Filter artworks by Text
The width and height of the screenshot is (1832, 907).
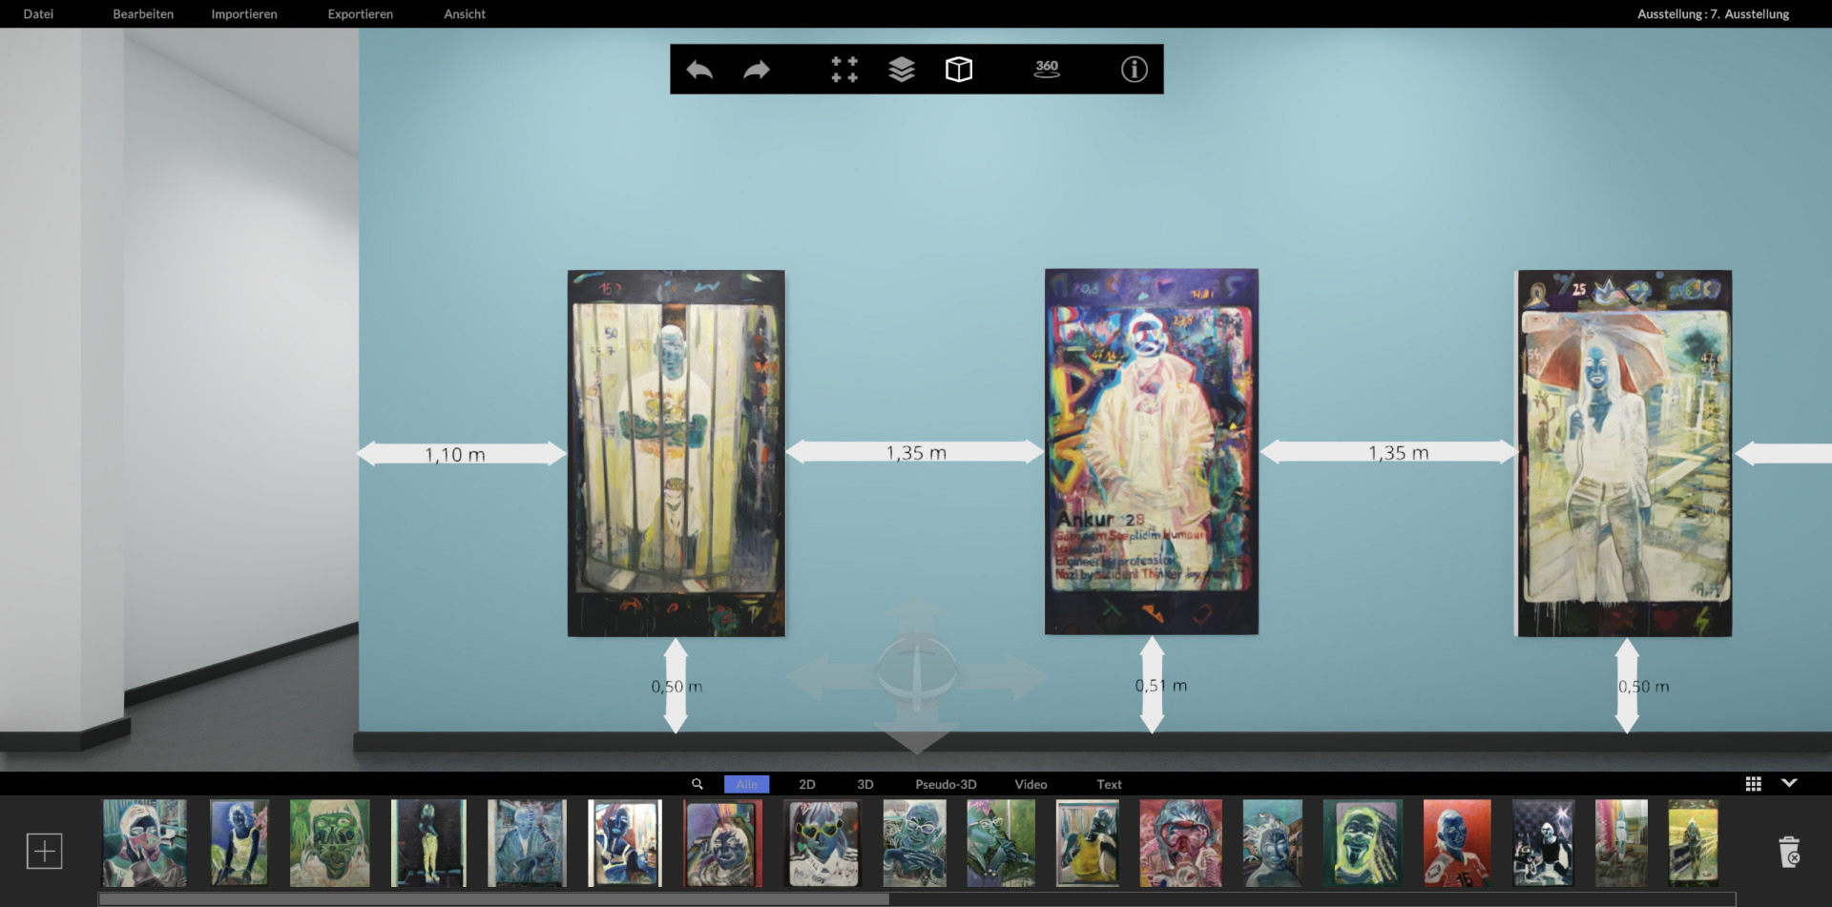(1109, 784)
